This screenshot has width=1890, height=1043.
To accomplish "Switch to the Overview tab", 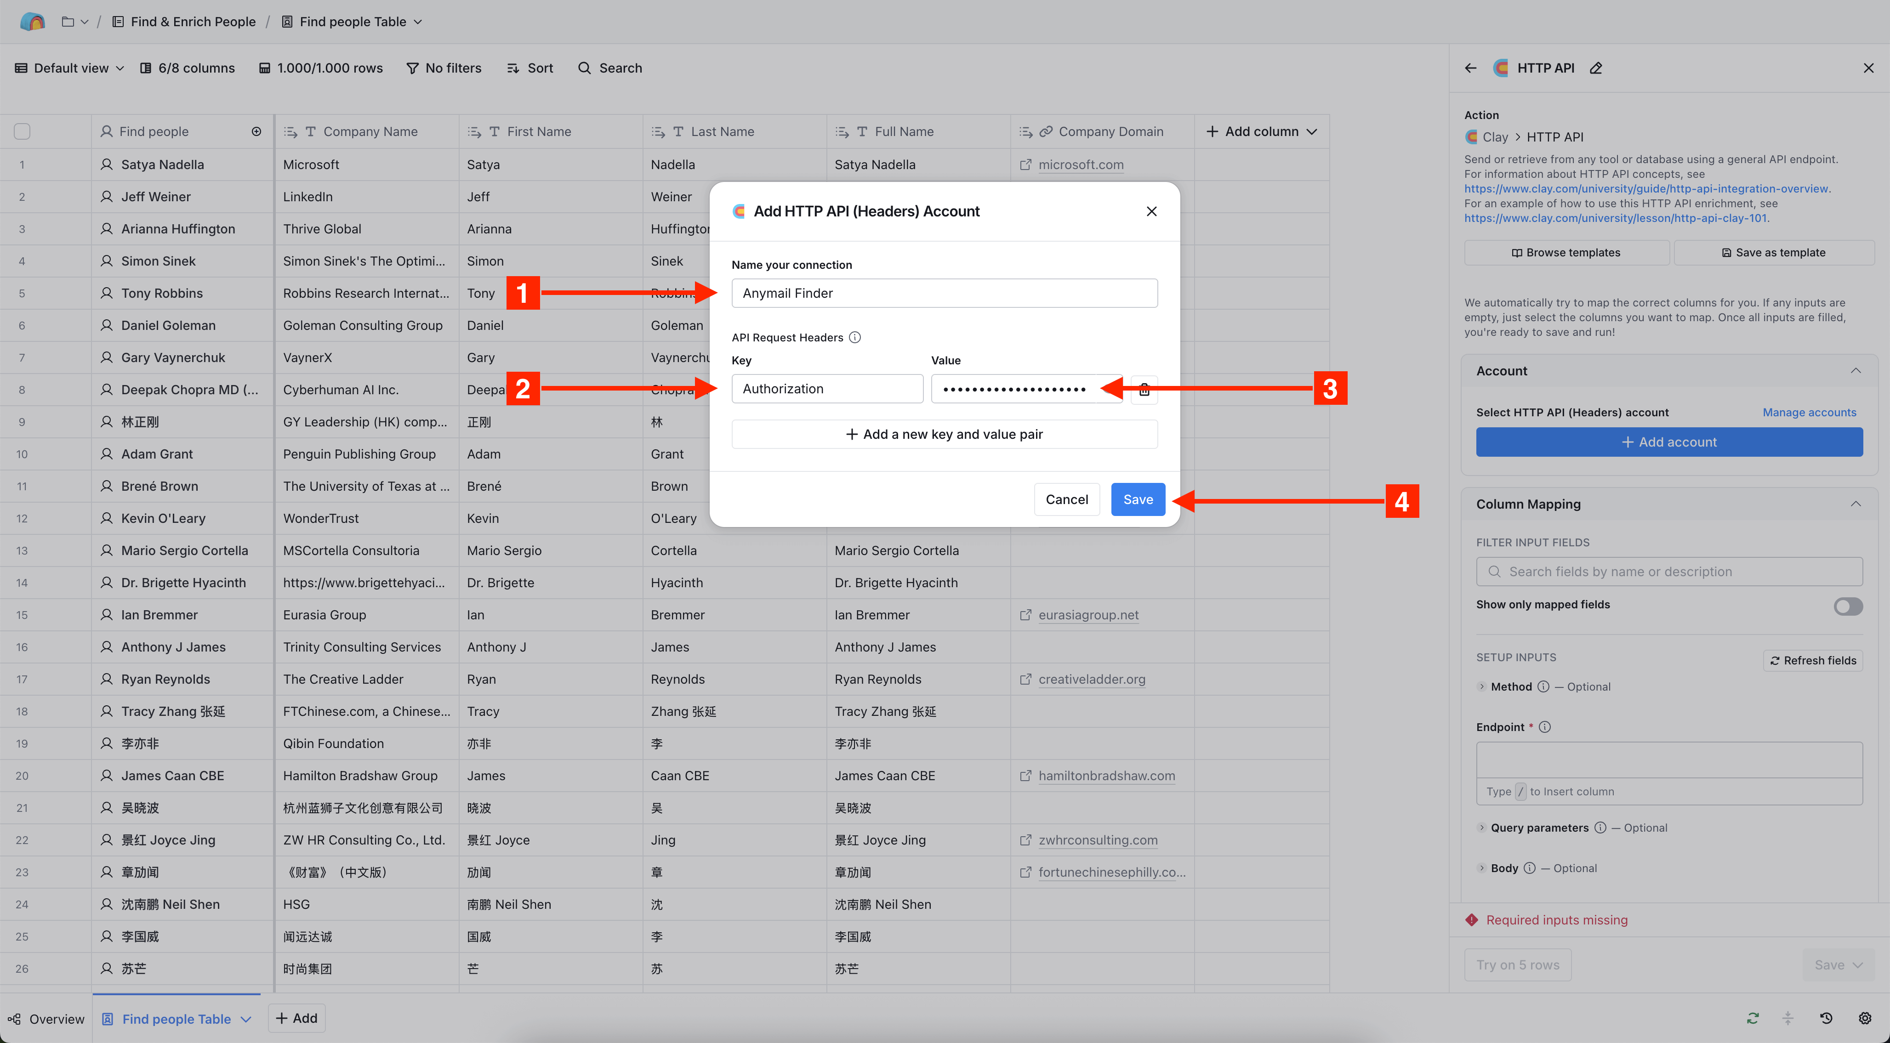I will 46,1019.
